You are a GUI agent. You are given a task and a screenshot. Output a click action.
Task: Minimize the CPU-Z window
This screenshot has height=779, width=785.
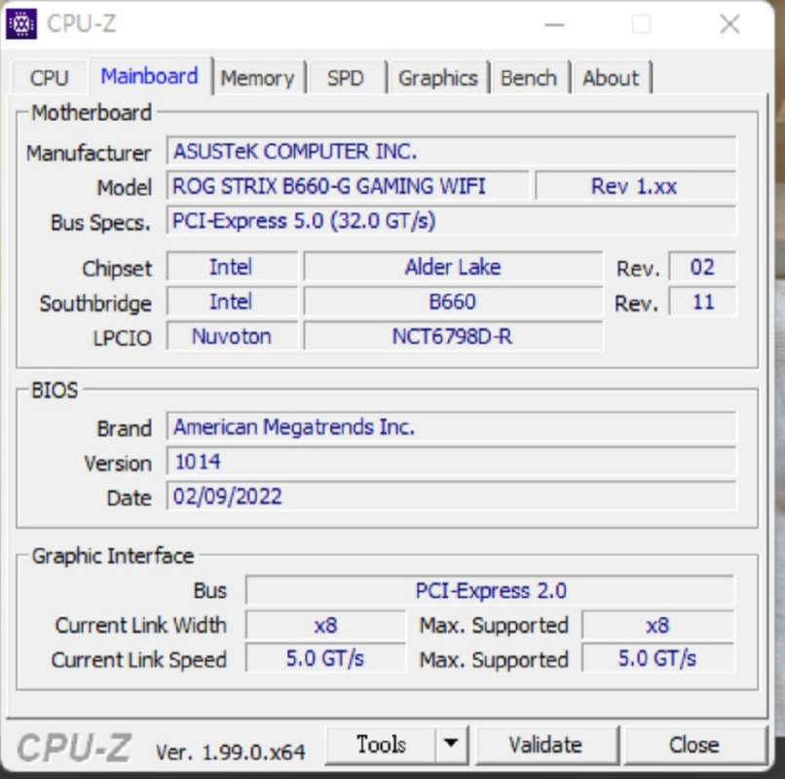point(554,24)
